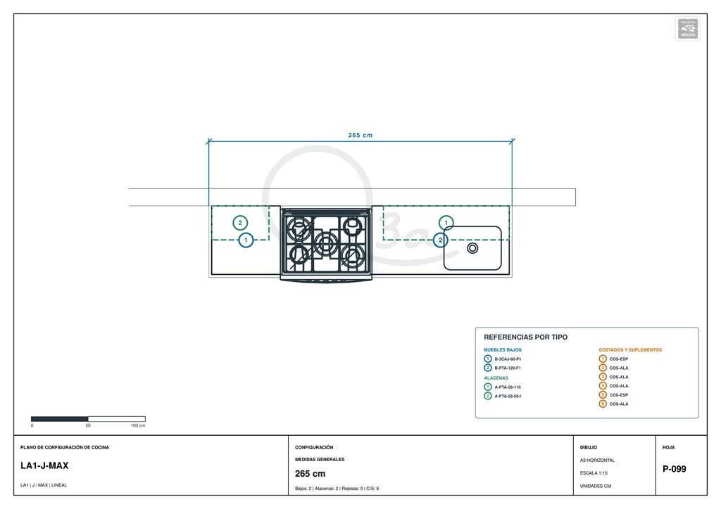
Task: Click the 'ALACENAS' legend heading
Action: point(496,378)
